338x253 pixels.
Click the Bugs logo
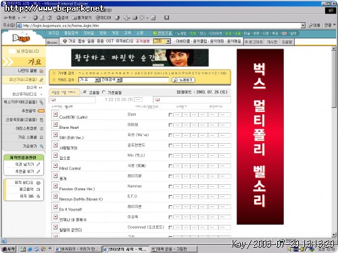[x=21, y=38]
